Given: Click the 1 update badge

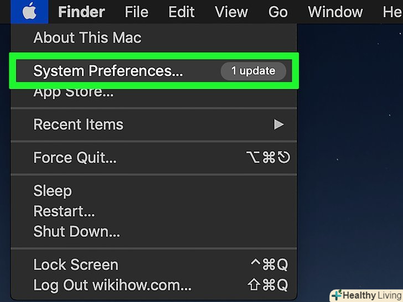Looking at the screenshot, I should (253, 71).
